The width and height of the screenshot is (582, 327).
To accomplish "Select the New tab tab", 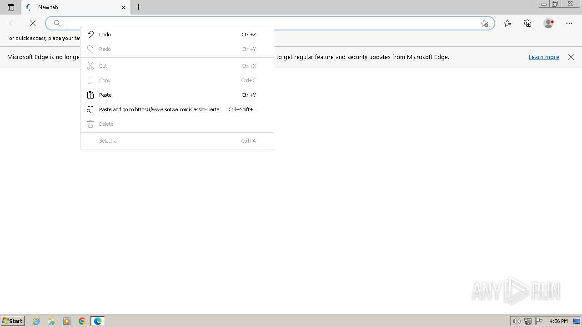I will click(75, 7).
